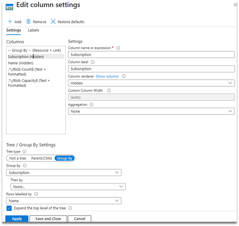Select Parent/Child tree type
Screen dimensions: 239x226
coord(42,158)
